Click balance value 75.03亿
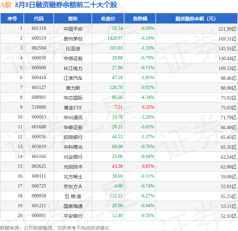Image resolution: width=238 pixels, height=231 pixels. [x=228, y=108]
